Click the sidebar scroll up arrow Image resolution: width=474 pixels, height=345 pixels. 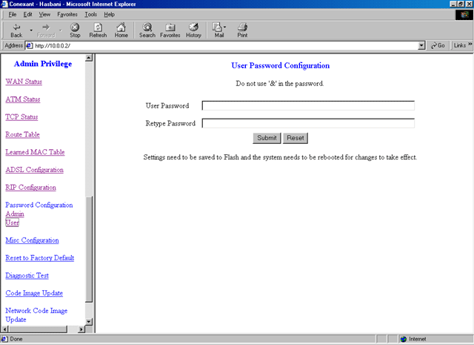89,58
